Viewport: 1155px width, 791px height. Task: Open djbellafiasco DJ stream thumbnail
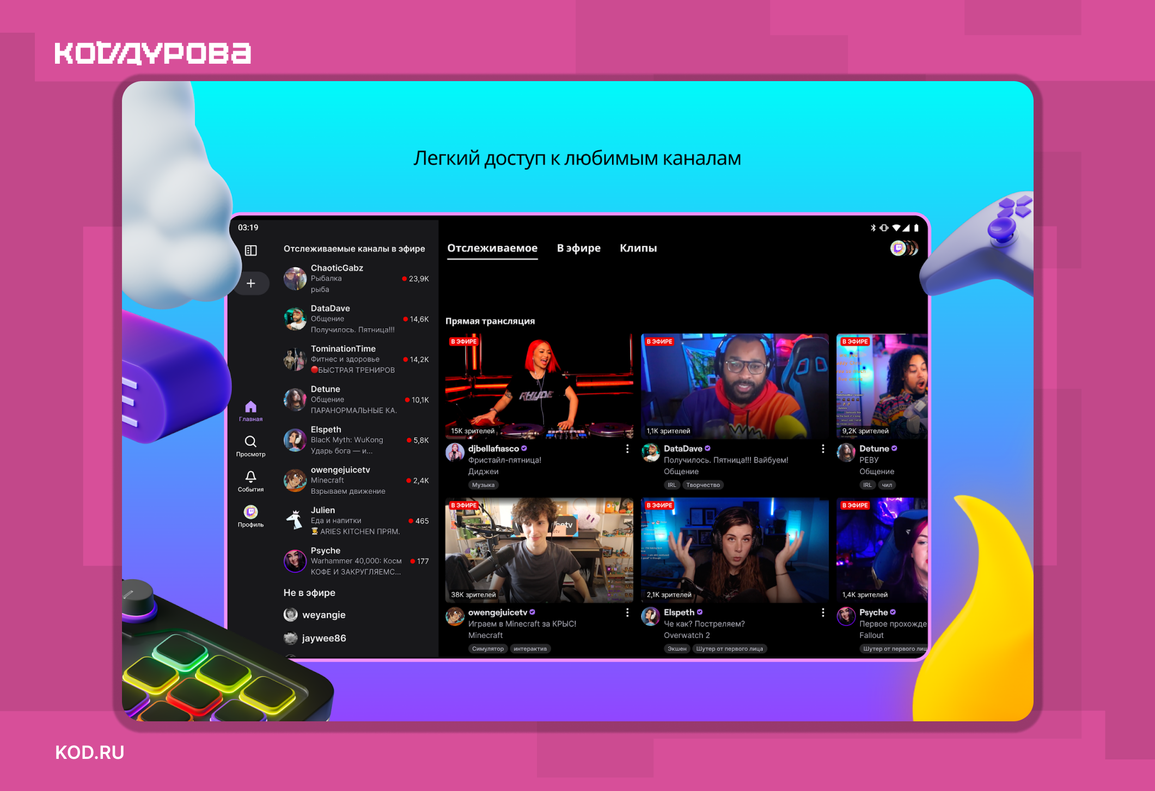(x=539, y=386)
